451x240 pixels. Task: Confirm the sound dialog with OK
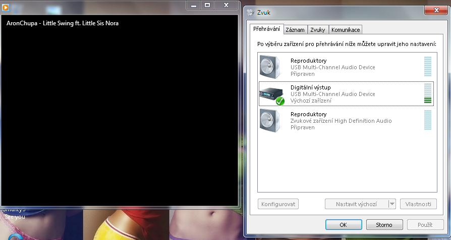[x=344, y=225]
